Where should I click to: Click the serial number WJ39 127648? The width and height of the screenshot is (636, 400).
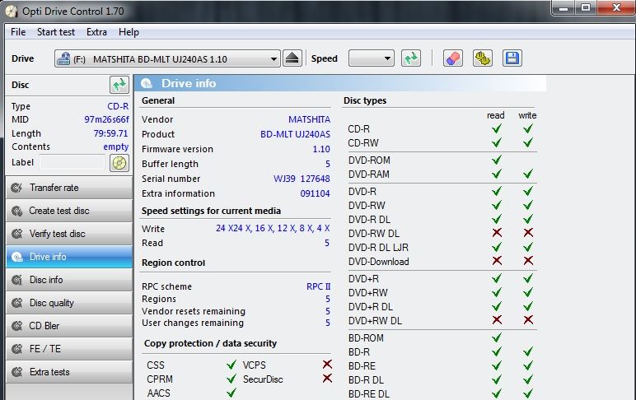pos(302,179)
